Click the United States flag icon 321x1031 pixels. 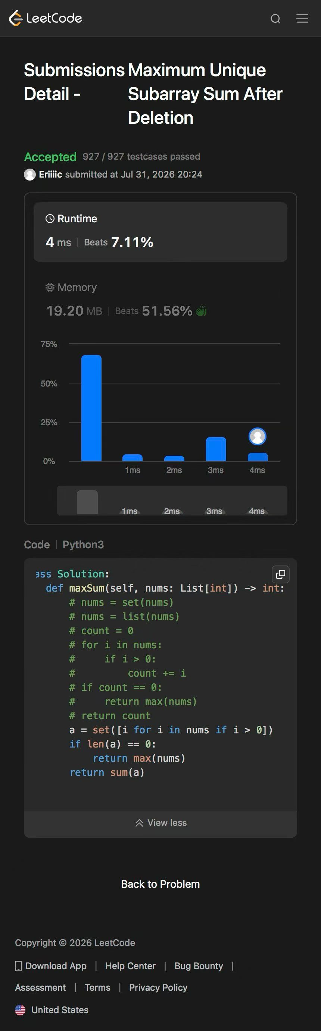click(20, 1010)
